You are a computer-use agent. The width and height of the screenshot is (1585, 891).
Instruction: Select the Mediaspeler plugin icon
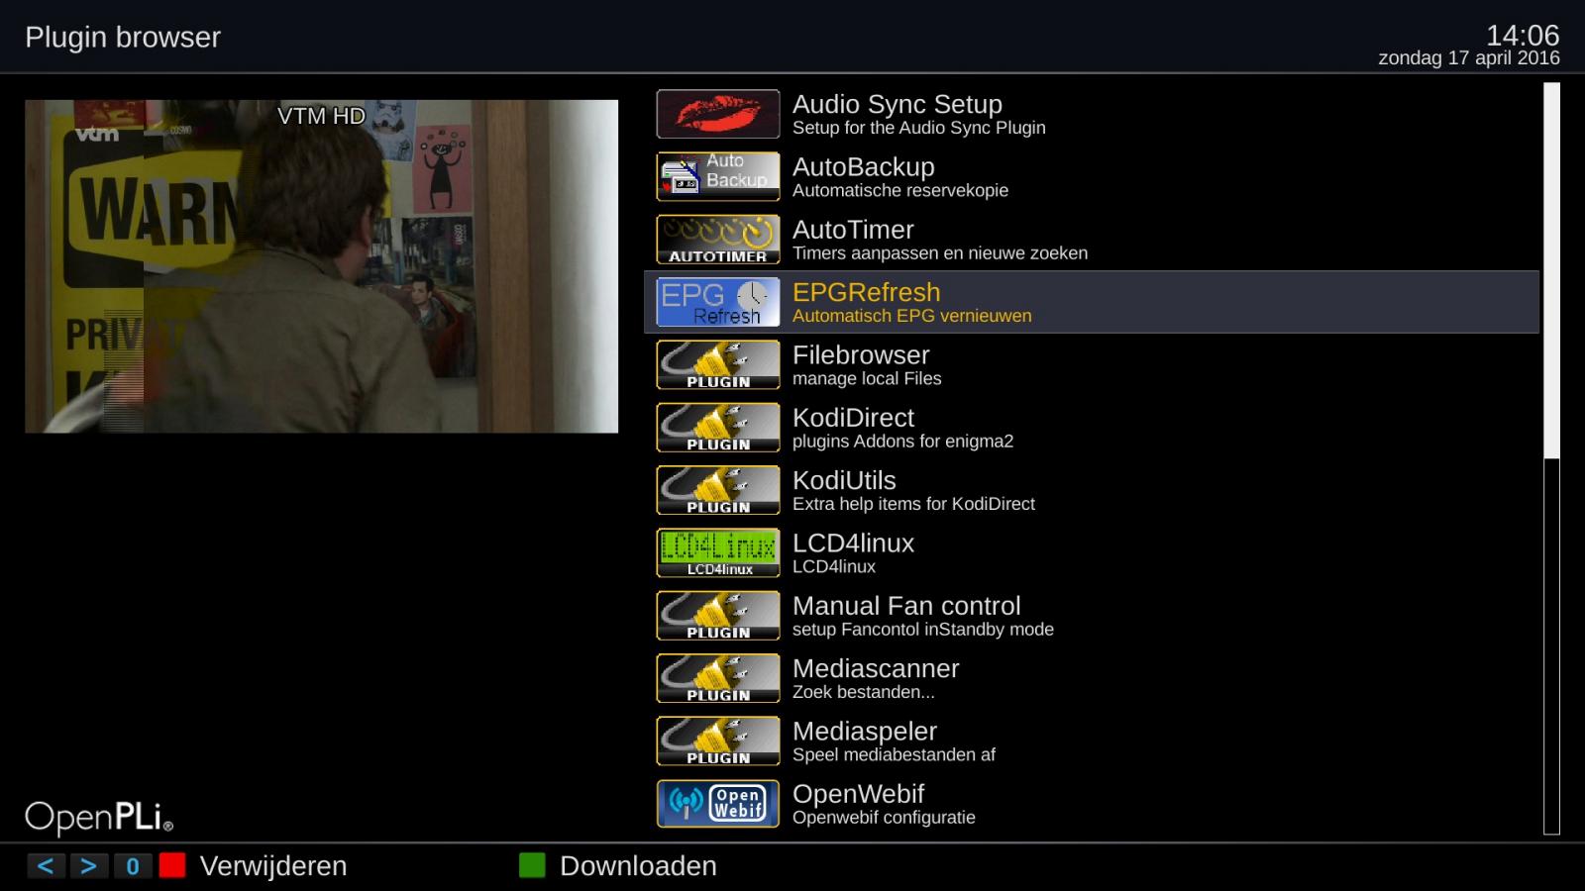[718, 741]
